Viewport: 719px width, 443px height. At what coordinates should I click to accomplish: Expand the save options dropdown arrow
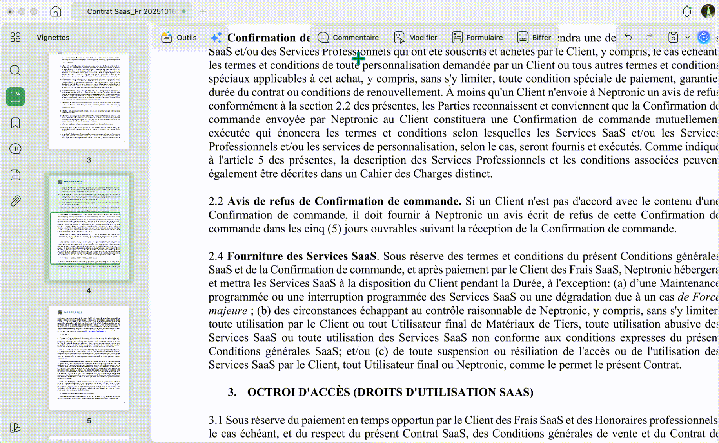687,38
